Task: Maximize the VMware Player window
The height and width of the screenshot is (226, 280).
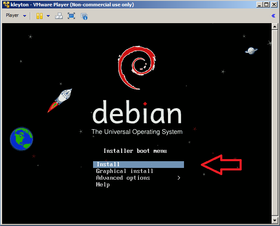Action: click(x=266, y=5)
